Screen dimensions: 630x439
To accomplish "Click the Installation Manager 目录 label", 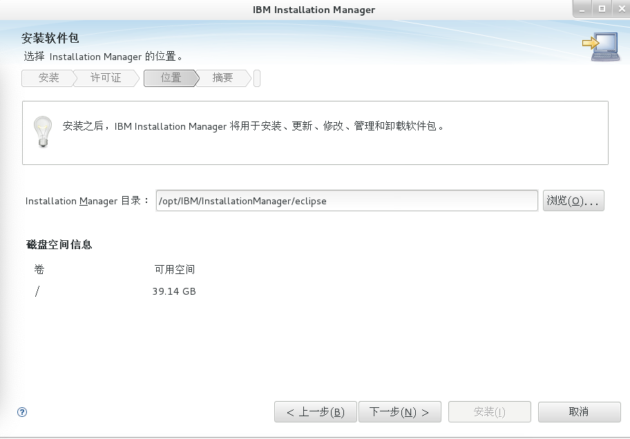I will 87,200.
